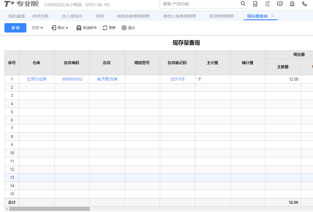
Task: Click the export (导出) arrow icon
Action: point(54,28)
